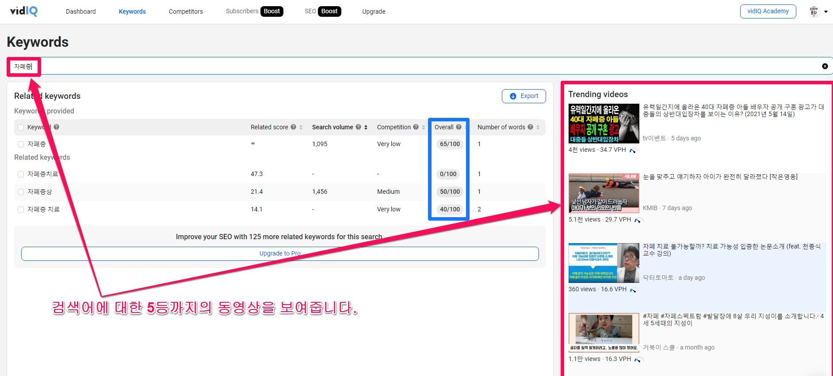This screenshot has width=833, height=376.
Task: Click the Medium competition value
Action: tap(388, 192)
